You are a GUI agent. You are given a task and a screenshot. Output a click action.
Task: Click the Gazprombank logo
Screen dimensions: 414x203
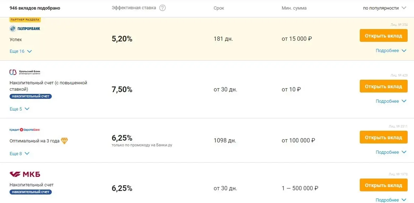coord(25,28)
